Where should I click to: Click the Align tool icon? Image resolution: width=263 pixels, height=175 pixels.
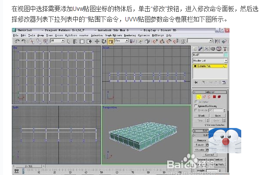tap(224, 41)
